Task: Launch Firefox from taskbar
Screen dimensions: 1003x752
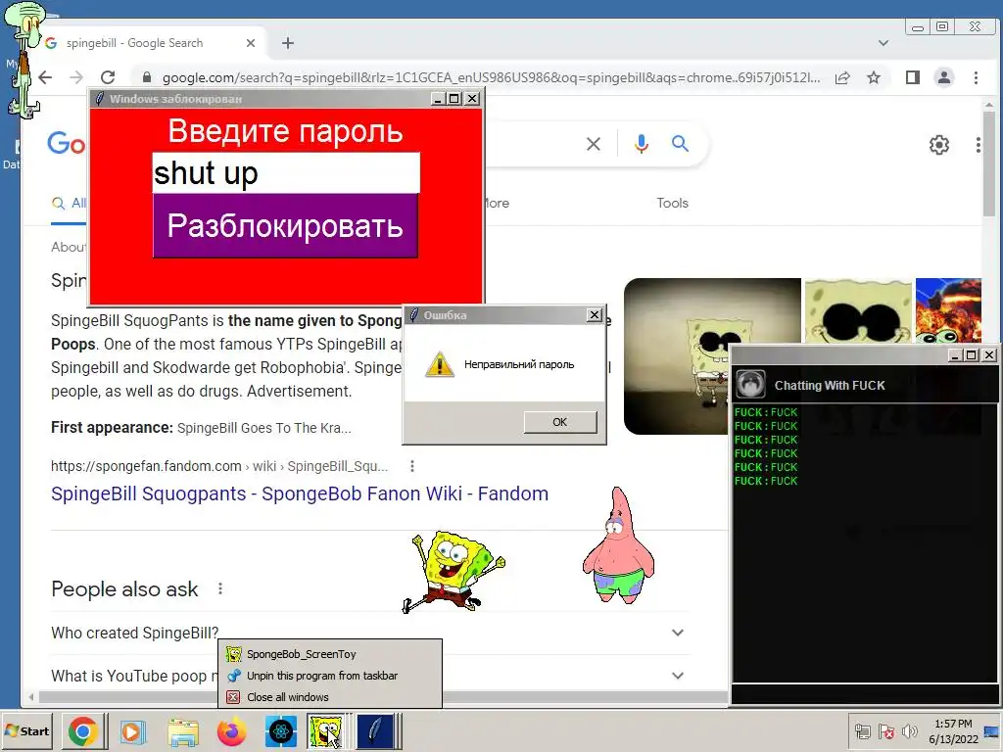Action: point(231,730)
